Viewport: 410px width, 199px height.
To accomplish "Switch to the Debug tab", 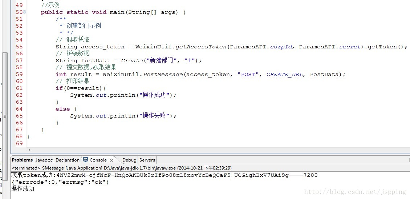I will tap(129, 160).
